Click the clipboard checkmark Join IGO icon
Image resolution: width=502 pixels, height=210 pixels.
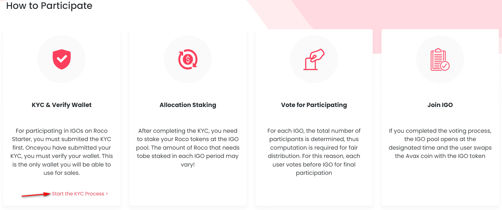[440, 60]
